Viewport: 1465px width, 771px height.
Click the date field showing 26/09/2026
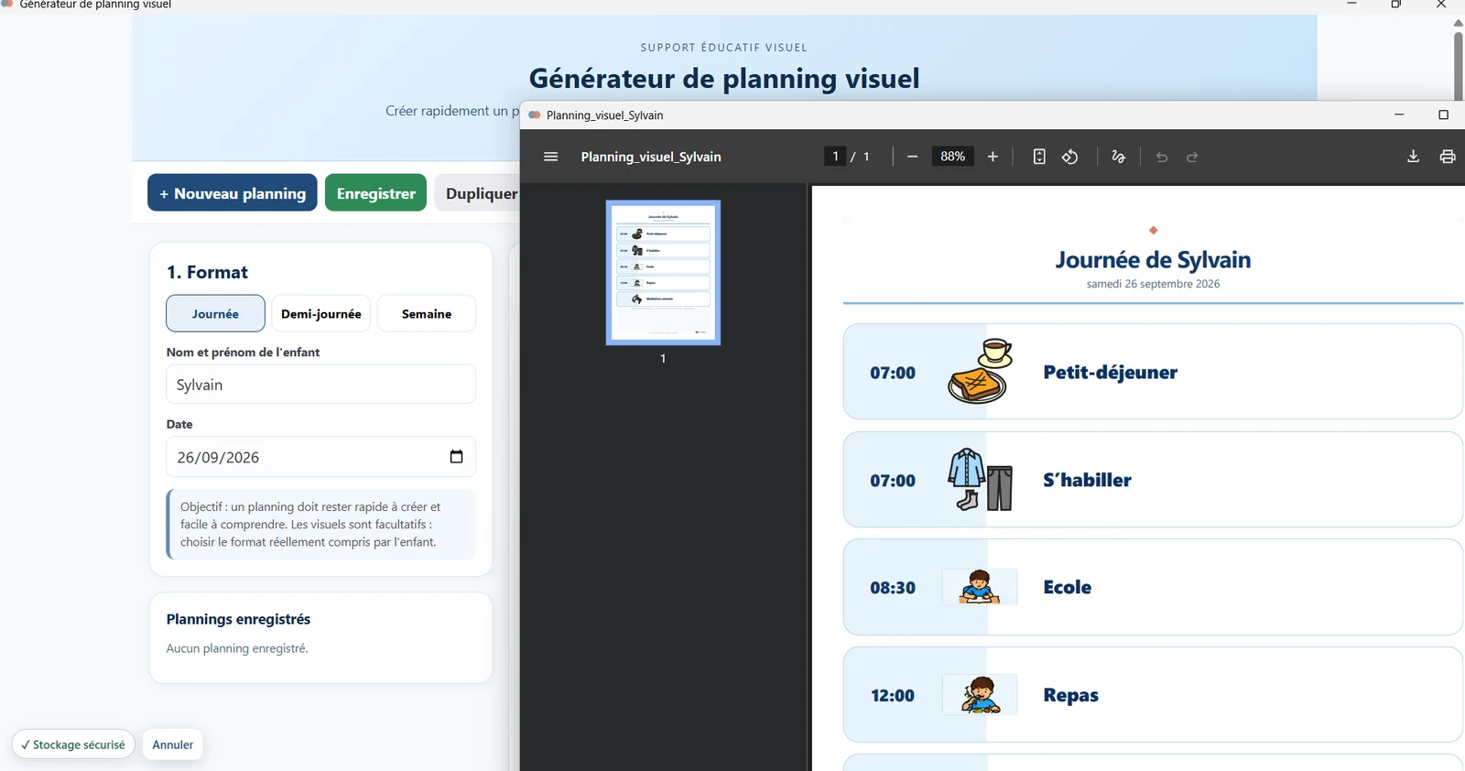coord(320,457)
